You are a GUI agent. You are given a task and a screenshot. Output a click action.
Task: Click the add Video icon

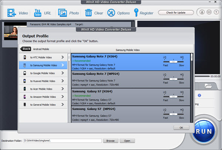coord(11,13)
